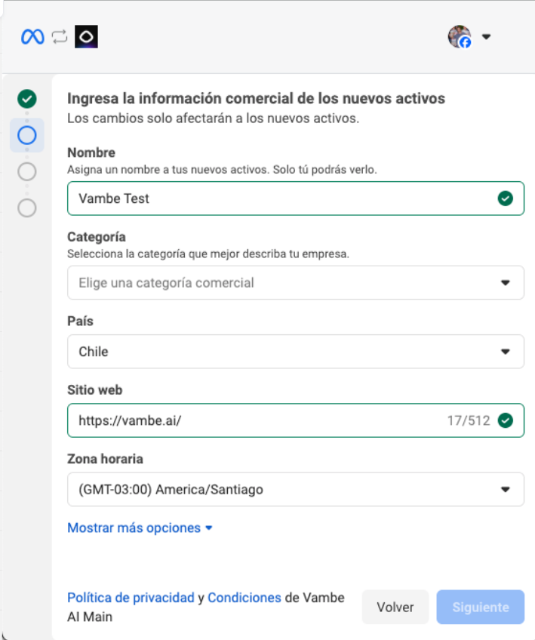
Task: Click the fourth step circle indicator
Action: pyautogui.click(x=27, y=208)
